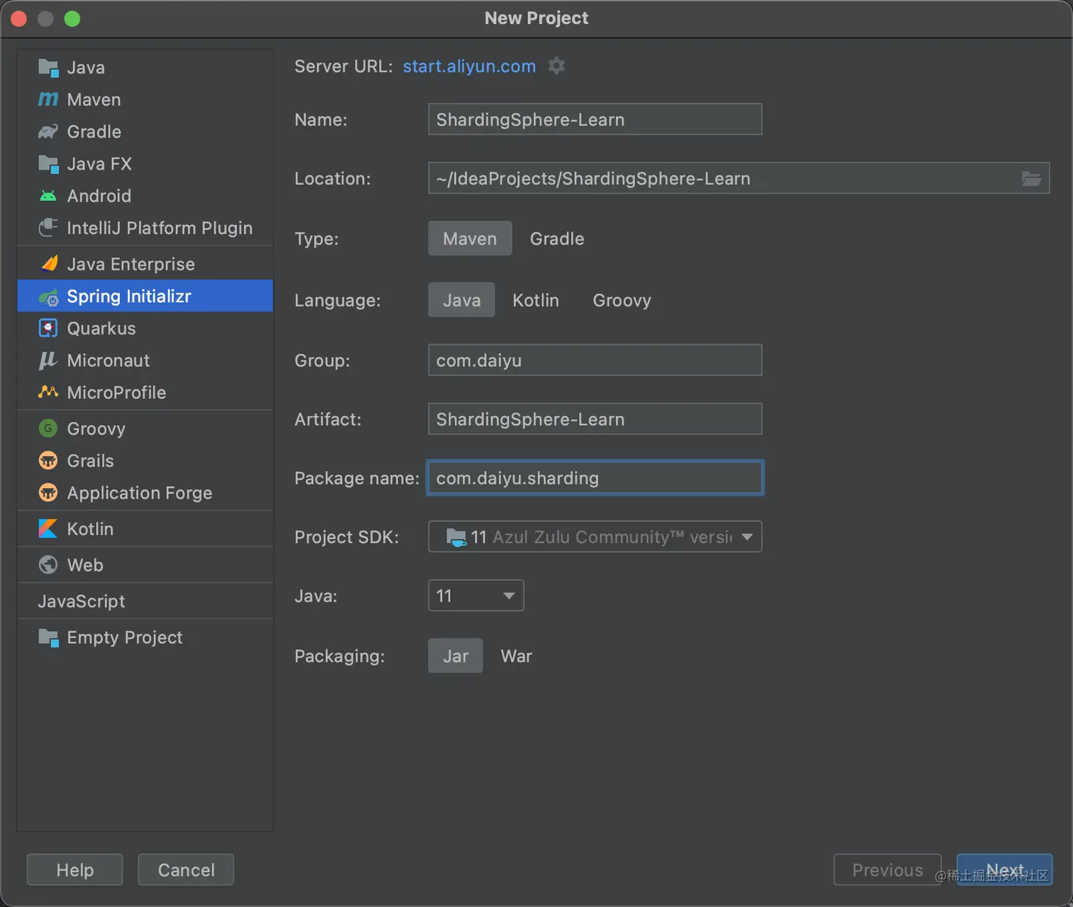Click the Groovy icon in sidebar
The image size is (1073, 907).
point(48,428)
